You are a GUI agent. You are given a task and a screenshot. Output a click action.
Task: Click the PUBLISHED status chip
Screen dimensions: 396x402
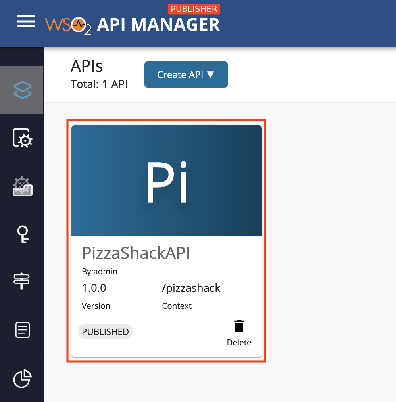pos(105,331)
